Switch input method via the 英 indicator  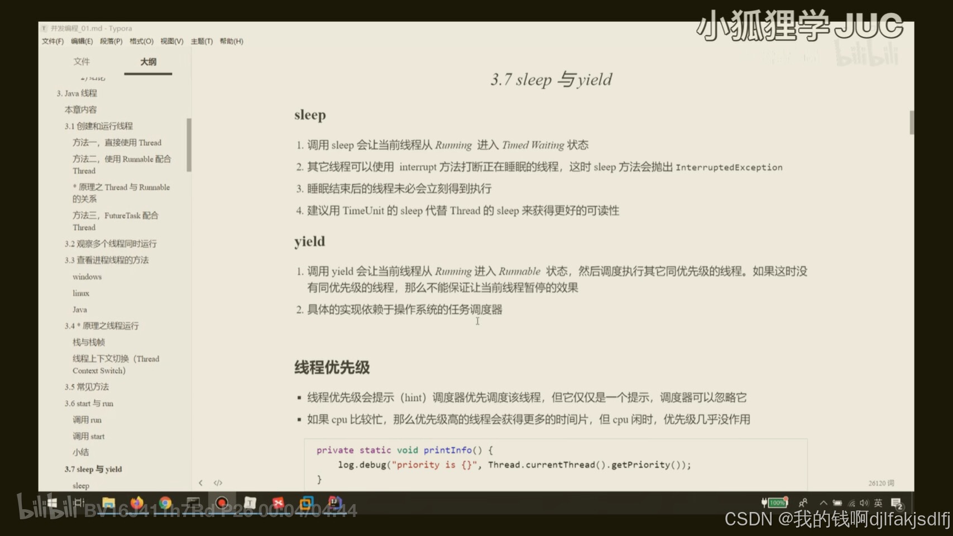(878, 502)
